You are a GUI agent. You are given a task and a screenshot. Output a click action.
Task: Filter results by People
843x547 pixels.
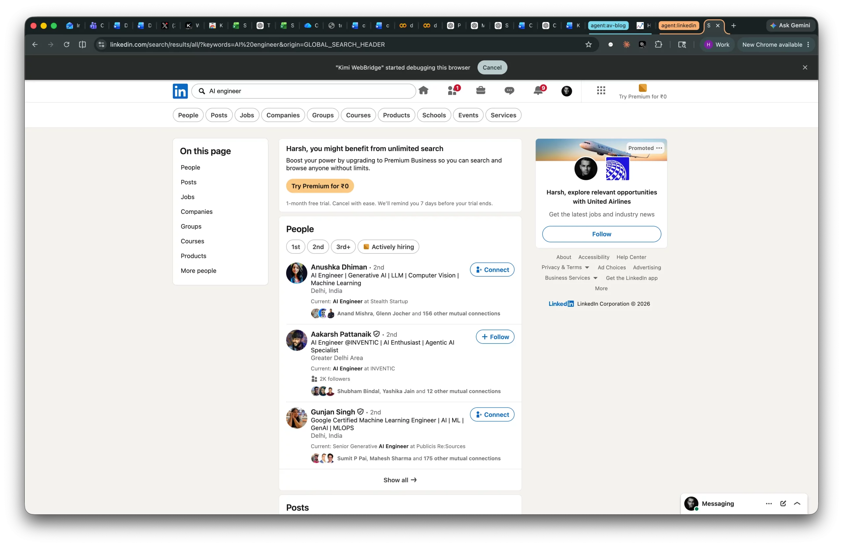pyautogui.click(x=188, y=115)
